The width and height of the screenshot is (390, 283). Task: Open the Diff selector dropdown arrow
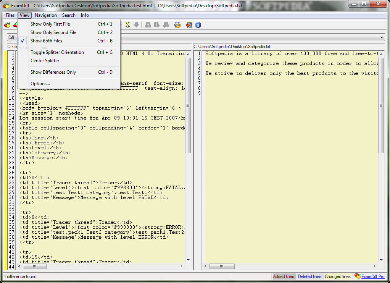pyautogui.click(x=382, y=37)
